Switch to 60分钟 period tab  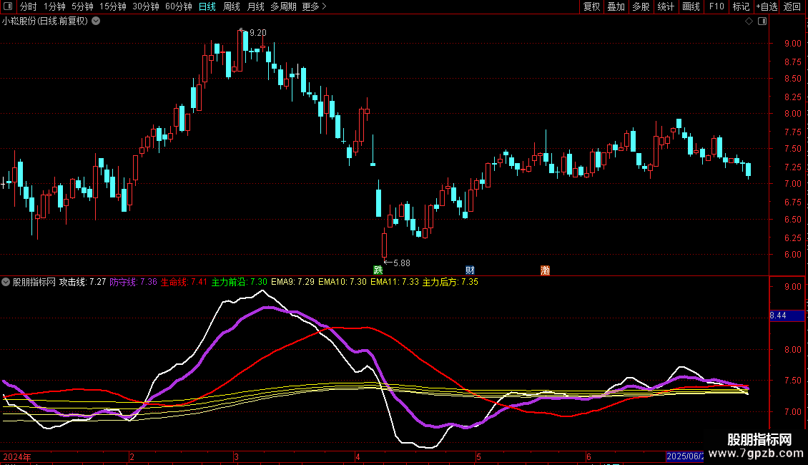click(x=178, y=7)
